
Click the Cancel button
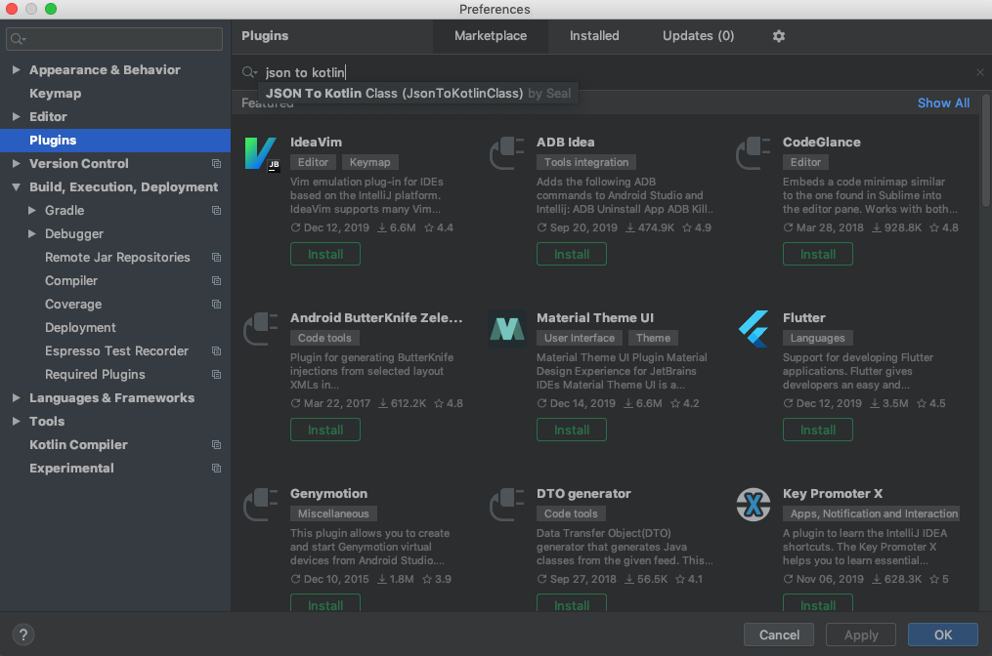779,635
